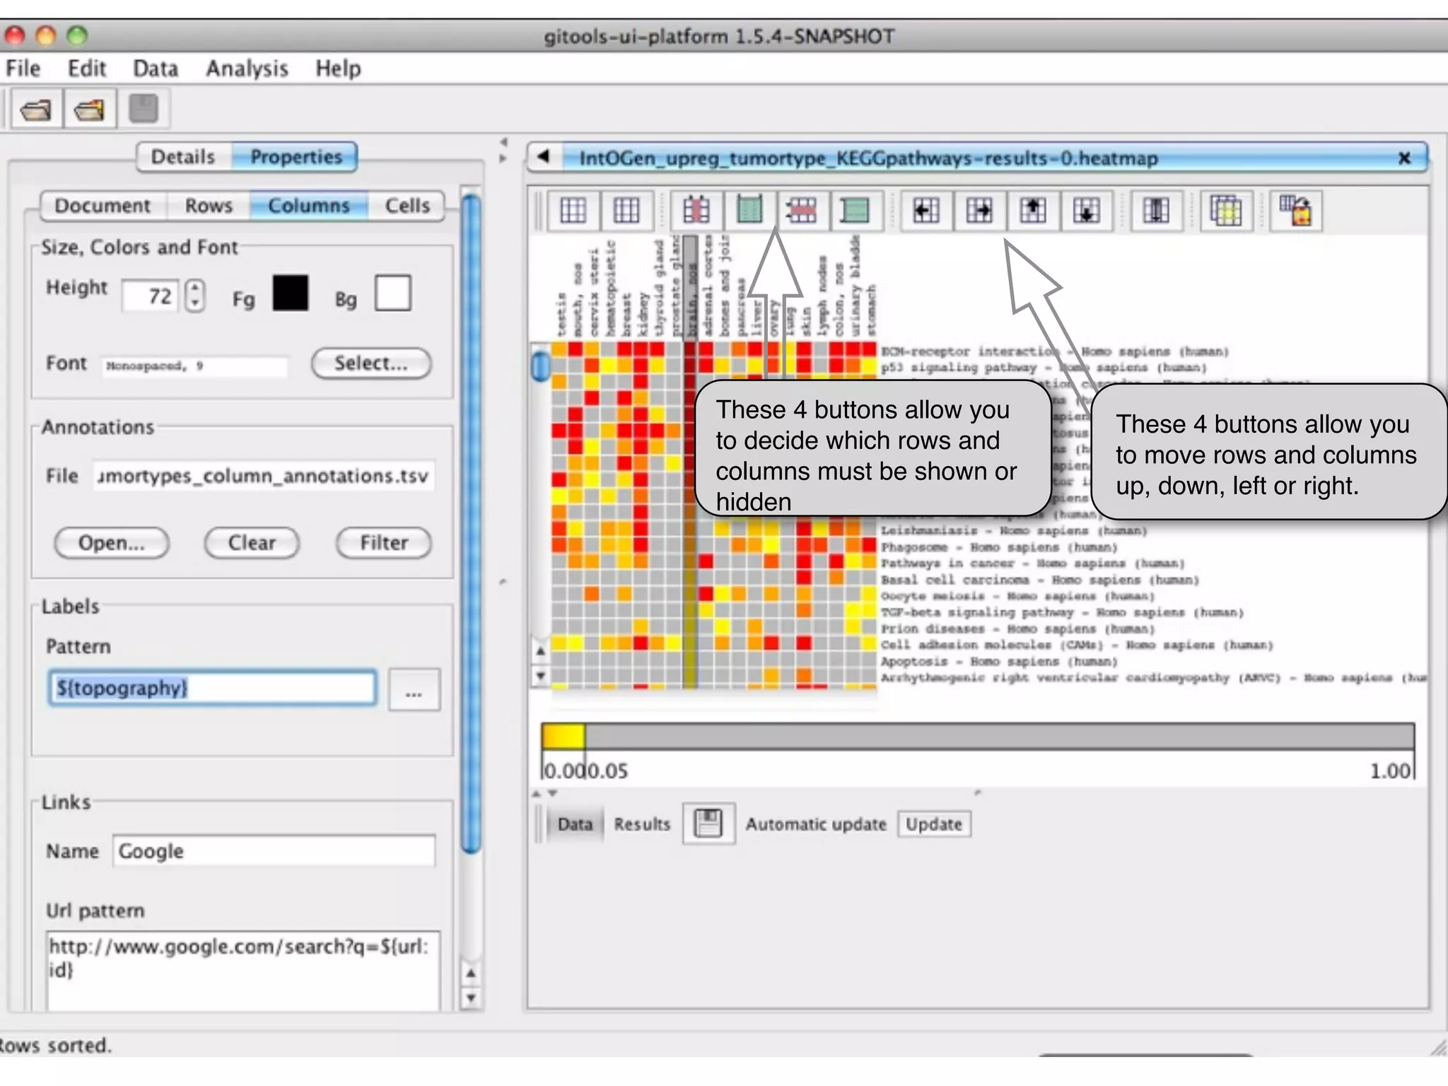Click the show all columns icon
1448x1086 pixels.
[749, 210]
